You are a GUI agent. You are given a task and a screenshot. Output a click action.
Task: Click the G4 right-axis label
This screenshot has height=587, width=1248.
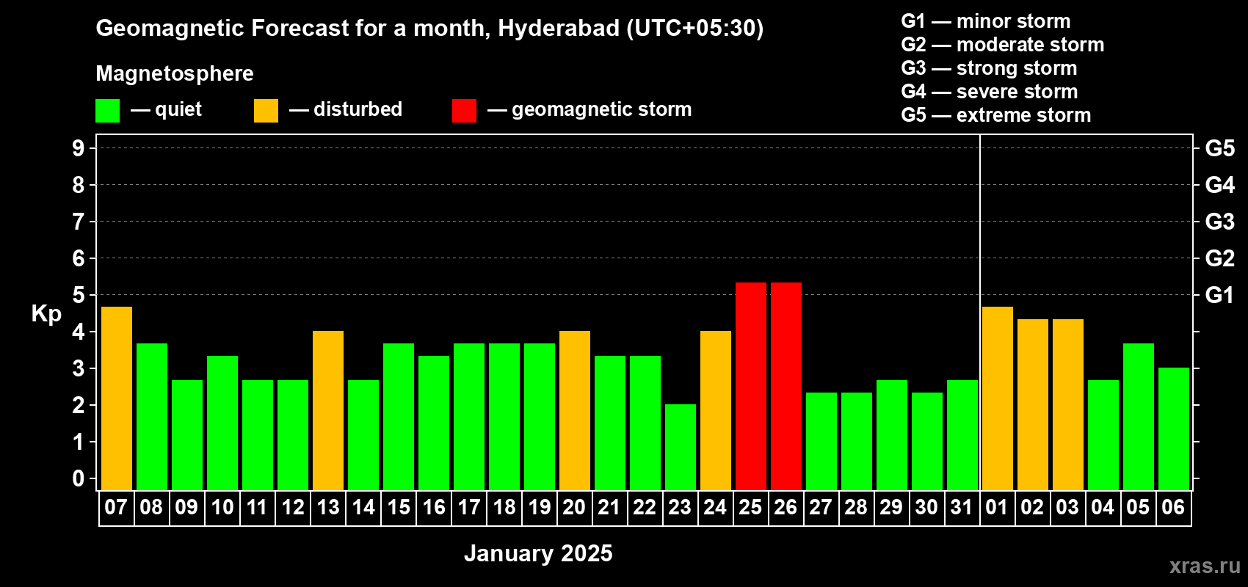point(1220,185)
